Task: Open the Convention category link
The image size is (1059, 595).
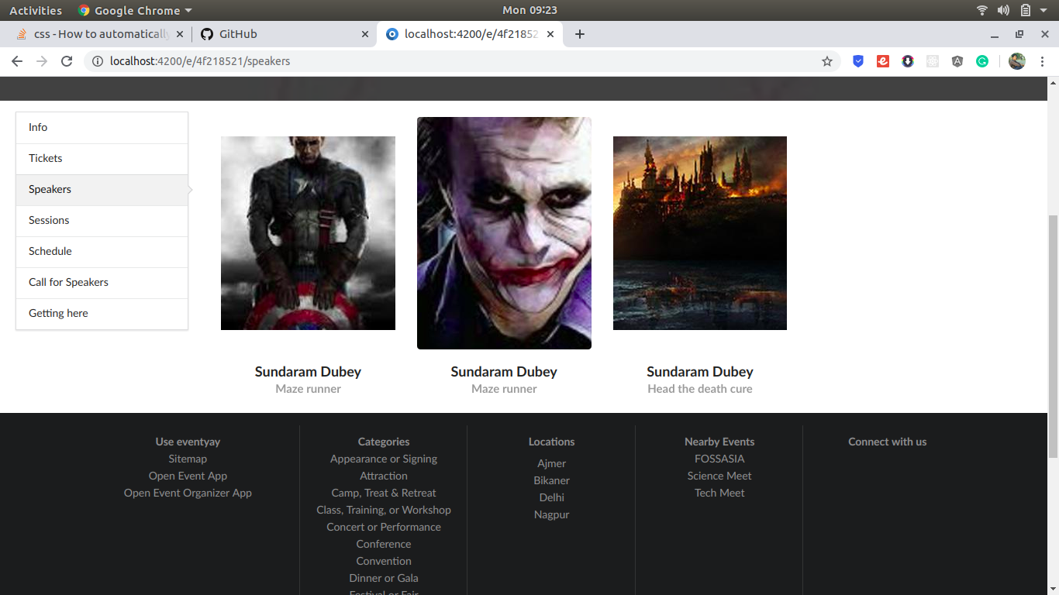Action: 384,561
